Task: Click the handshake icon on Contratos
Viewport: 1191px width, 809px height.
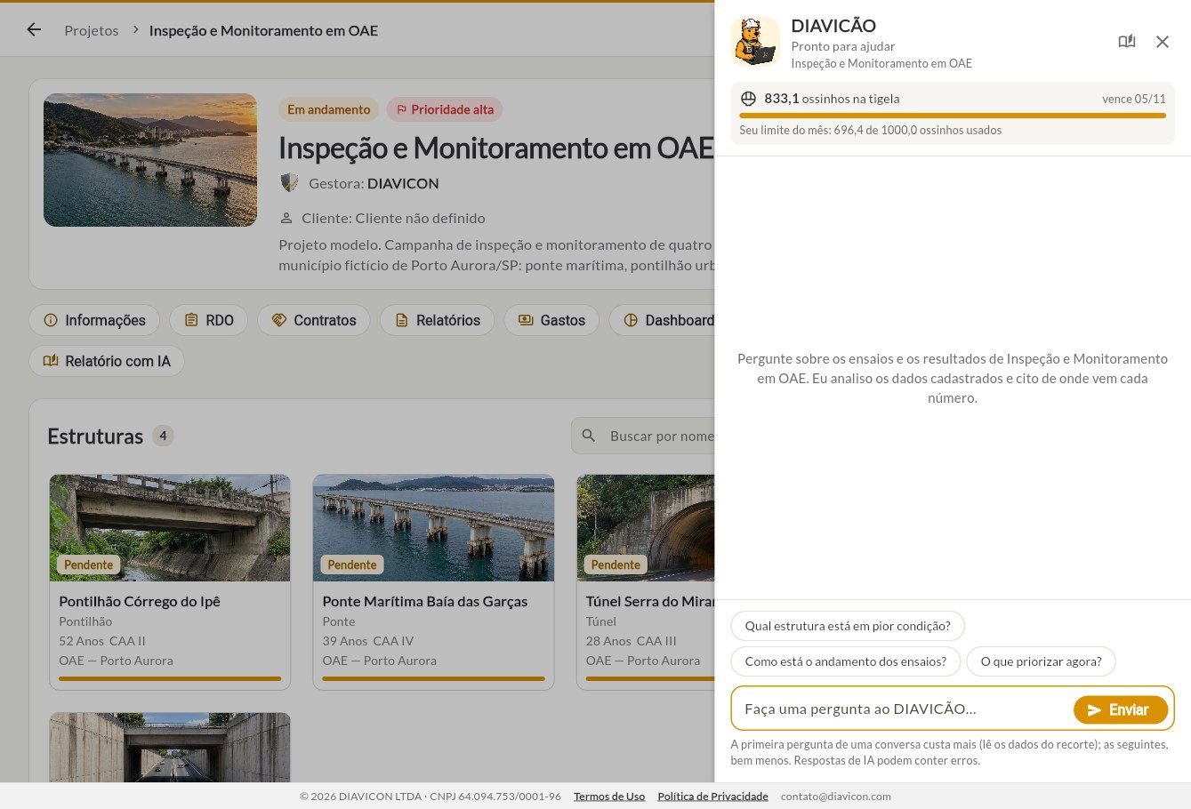Action: pos(278,320)
